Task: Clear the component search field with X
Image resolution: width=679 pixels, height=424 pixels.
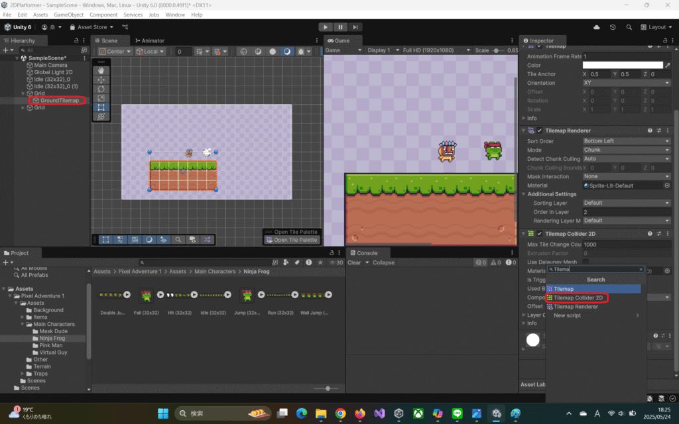Action: pyautogui.click(x=641, y=269)
